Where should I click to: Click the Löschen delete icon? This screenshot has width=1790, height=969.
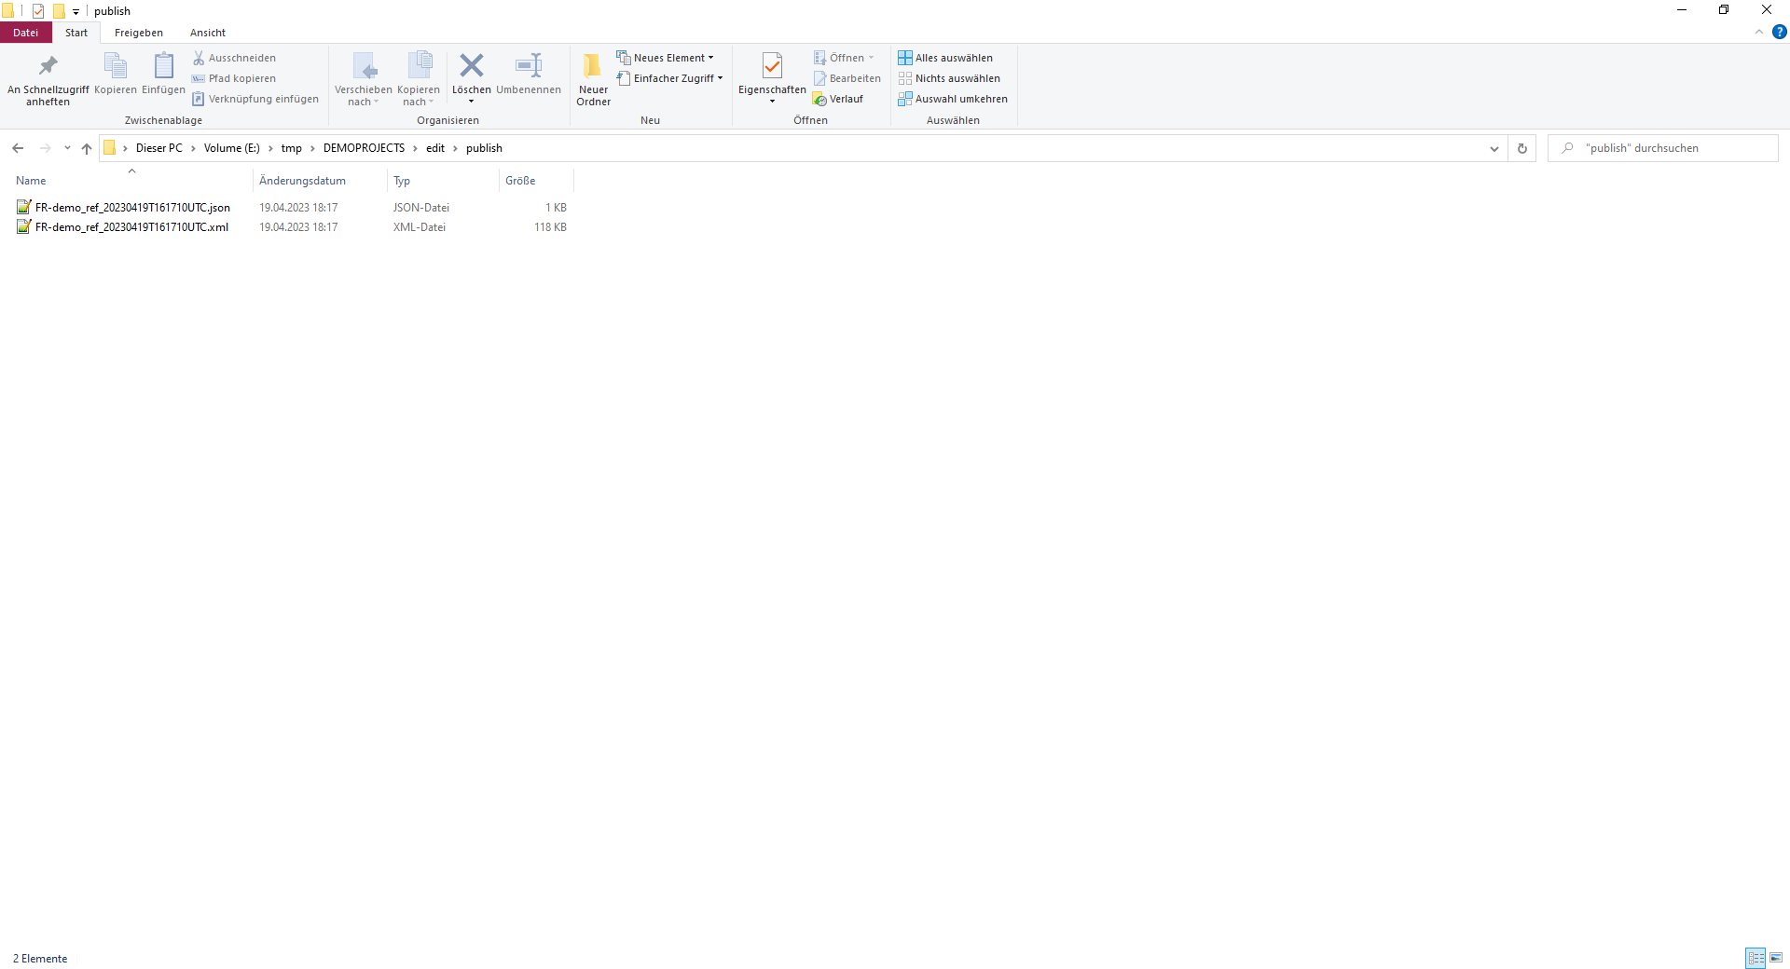click(472, 66)
